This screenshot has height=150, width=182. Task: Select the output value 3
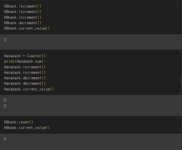pyautogui.click(x=5, y=40)
